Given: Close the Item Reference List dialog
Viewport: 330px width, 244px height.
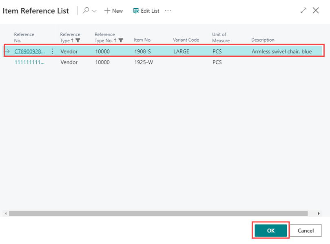Looking at the screenshot, I should coord(316,10).
